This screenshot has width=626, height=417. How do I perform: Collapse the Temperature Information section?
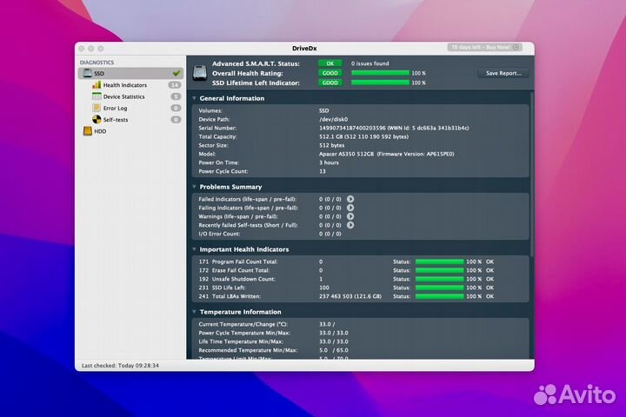click(194, 312)
